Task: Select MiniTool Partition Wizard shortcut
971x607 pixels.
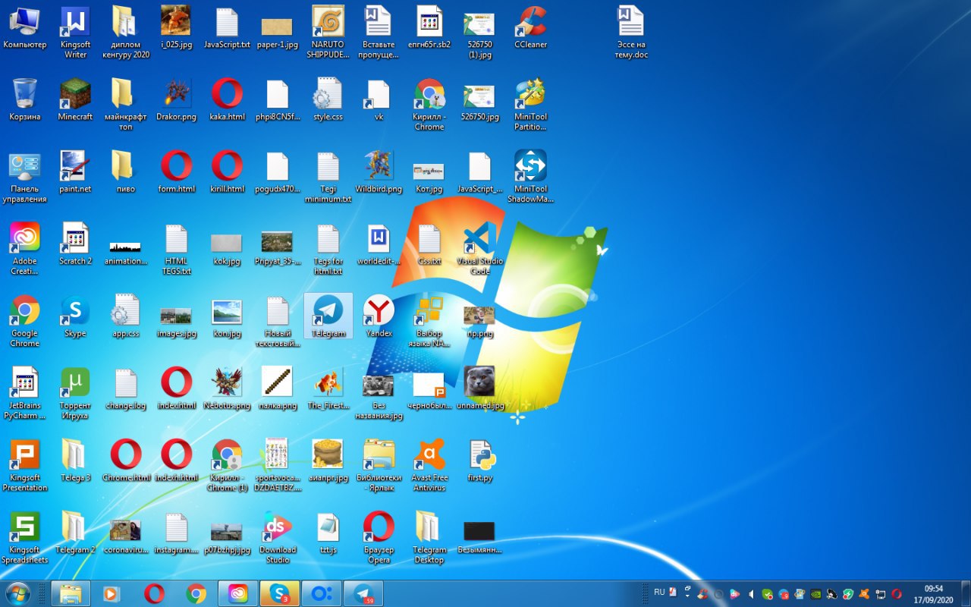Action: click(x=530, y=105)
